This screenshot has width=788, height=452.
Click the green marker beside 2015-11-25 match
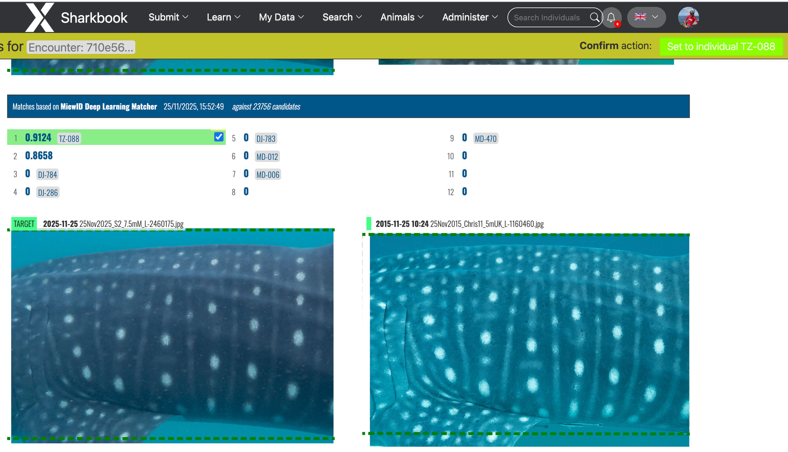(369, 224)
